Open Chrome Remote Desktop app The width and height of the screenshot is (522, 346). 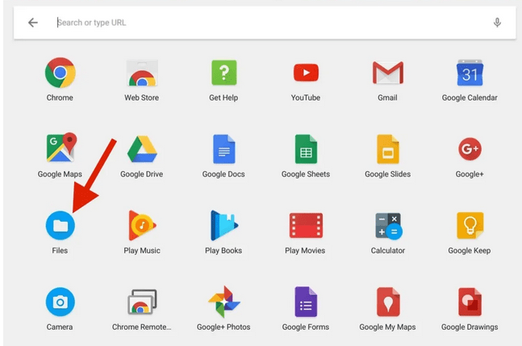142,302
